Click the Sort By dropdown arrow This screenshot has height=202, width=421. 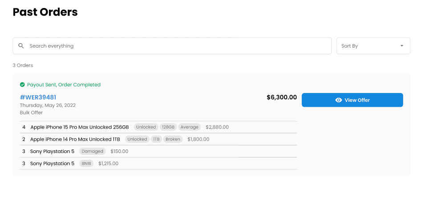[x=402, y=46]
